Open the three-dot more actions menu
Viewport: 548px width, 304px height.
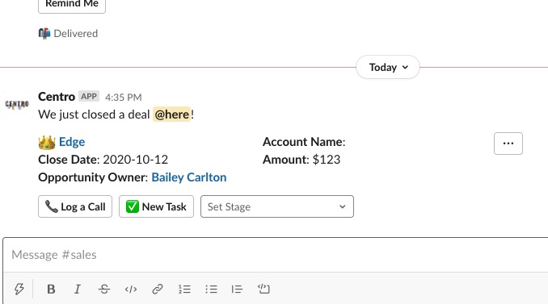pos(508,144)
